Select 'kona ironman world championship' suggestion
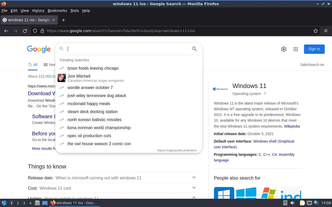Screen dimensions: 332x207 tap(129, 128)
